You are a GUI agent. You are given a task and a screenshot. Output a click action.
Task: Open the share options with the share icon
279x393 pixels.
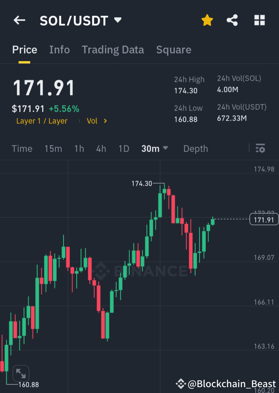click(x=232, y=20)
